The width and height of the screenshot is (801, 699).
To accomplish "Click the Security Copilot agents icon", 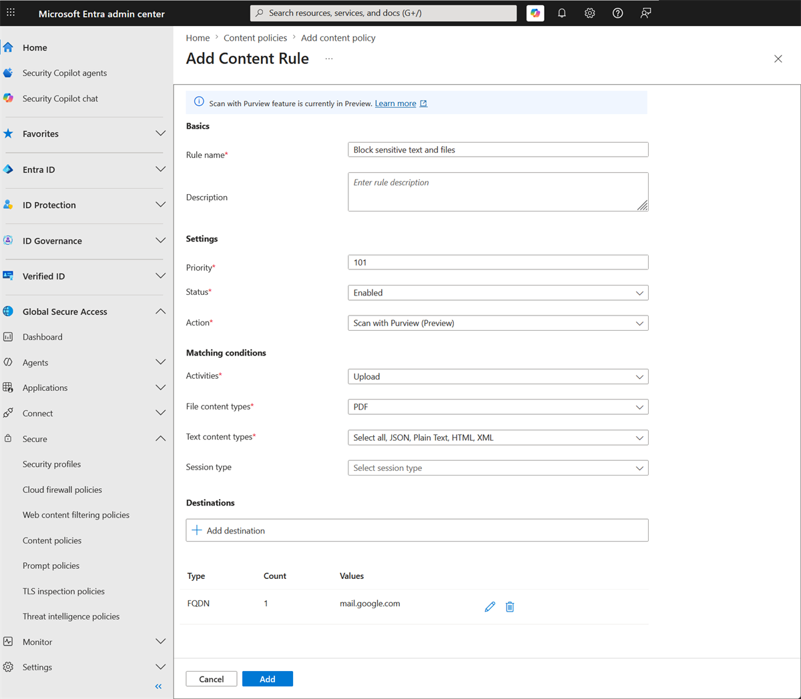I will [x=8, y=73].
